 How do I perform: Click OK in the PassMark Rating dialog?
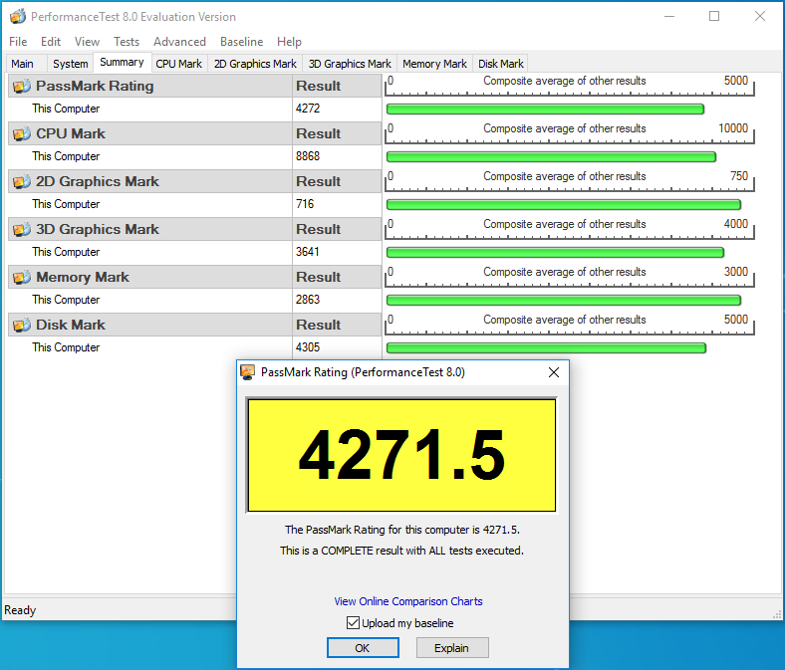click(363, 648)
